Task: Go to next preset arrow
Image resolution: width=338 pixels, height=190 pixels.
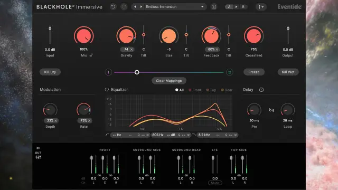Action: tap(141, 7)
